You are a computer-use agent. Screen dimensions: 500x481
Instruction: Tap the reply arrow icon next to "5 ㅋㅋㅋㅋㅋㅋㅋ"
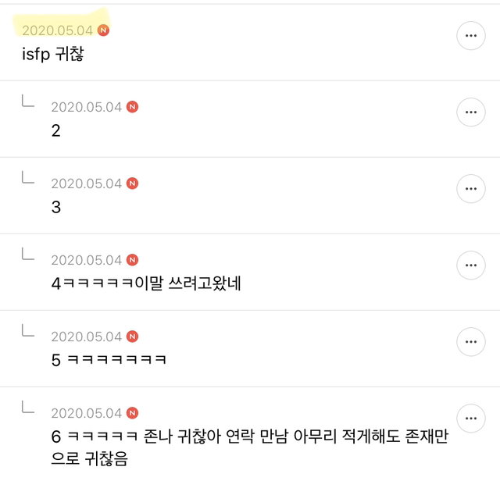[27, 331]
